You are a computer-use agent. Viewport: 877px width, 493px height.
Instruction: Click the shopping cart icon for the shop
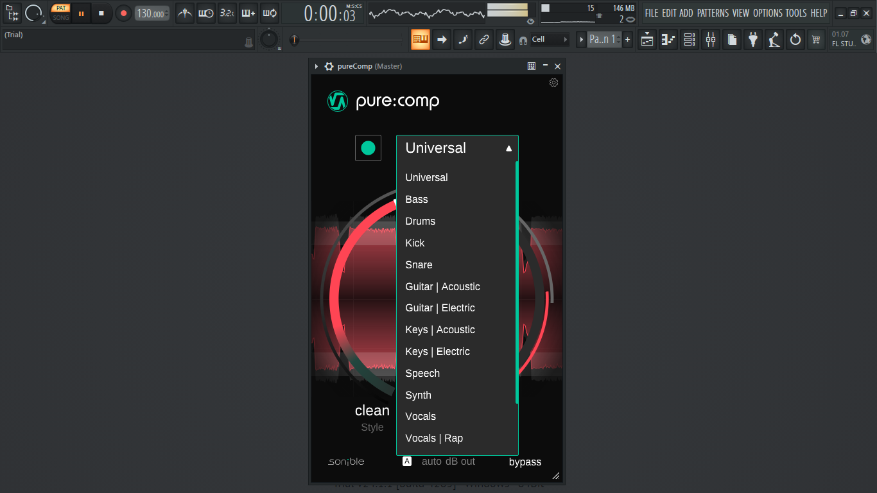[816, 39]
